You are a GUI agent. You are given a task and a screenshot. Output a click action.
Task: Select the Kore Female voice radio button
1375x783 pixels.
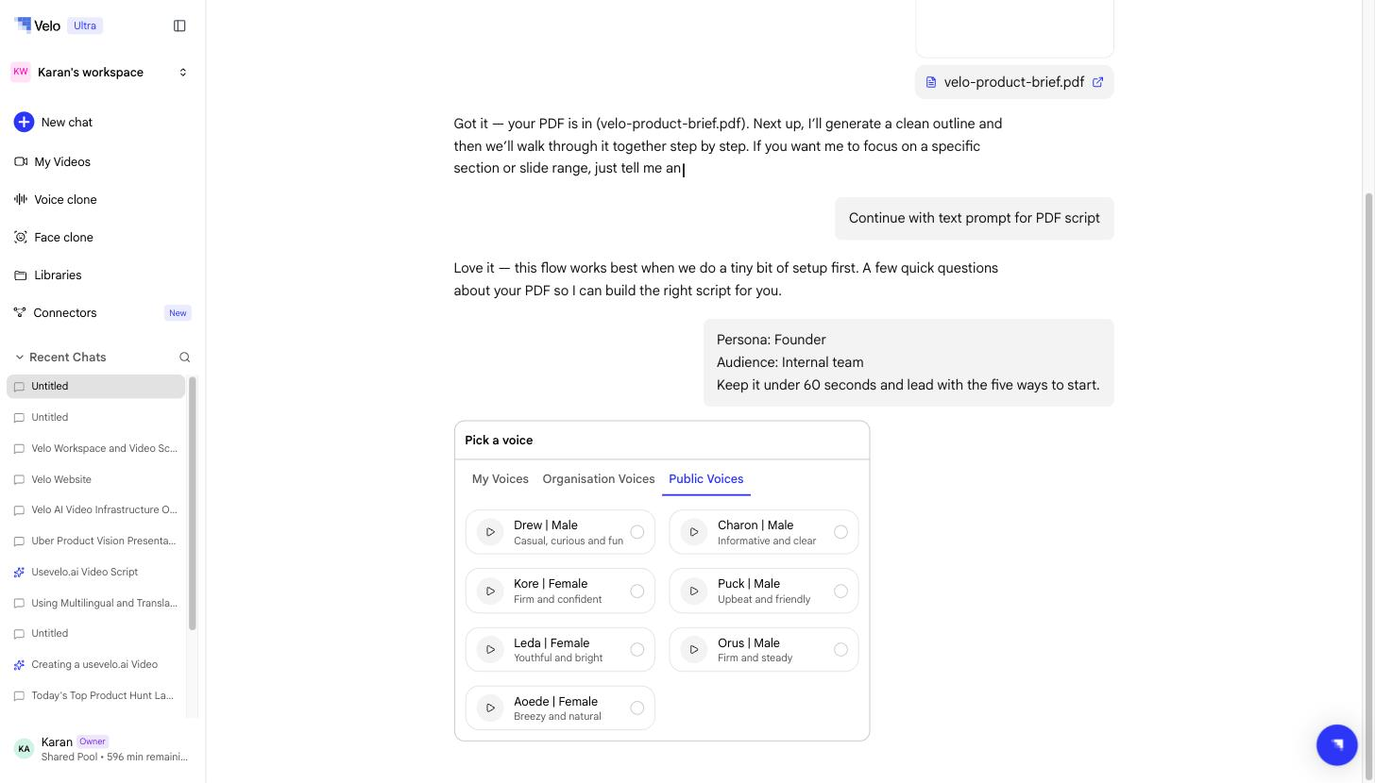pos(637,591)
